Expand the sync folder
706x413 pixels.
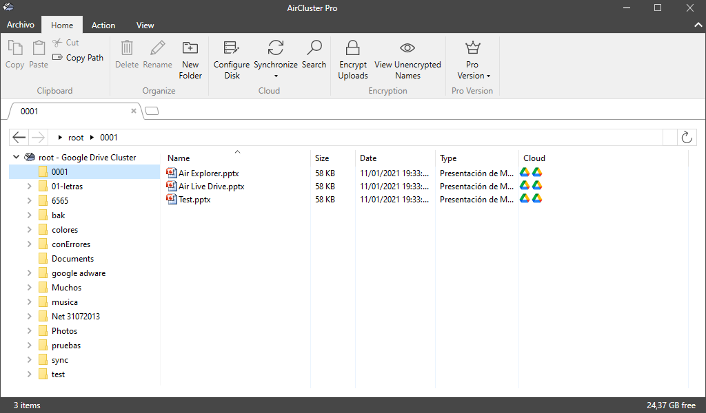29,359
